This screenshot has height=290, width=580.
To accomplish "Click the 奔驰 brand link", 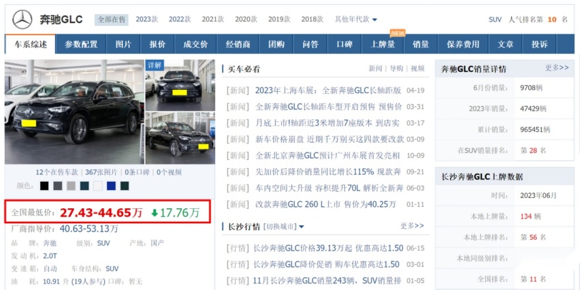I will [50, 244].
